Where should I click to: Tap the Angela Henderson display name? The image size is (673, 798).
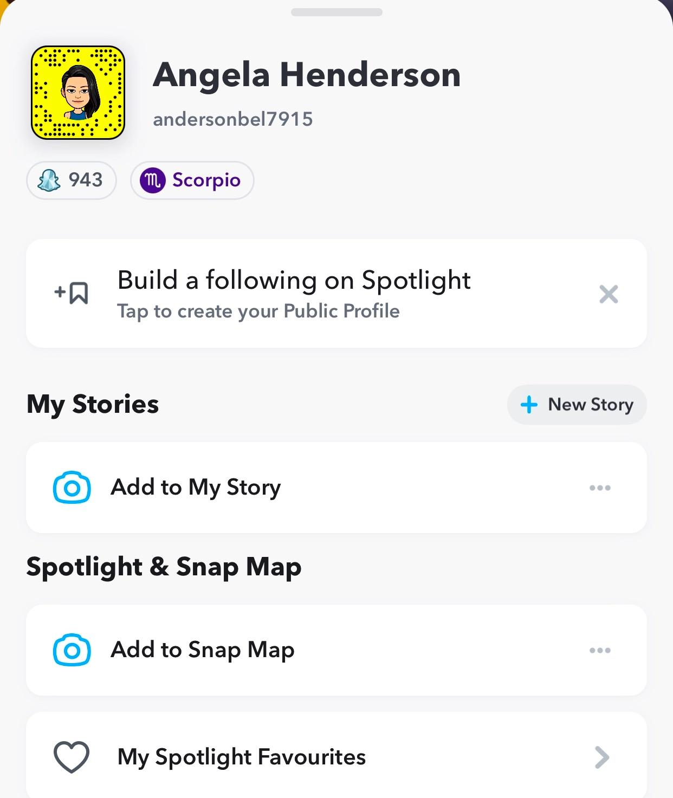307,75
